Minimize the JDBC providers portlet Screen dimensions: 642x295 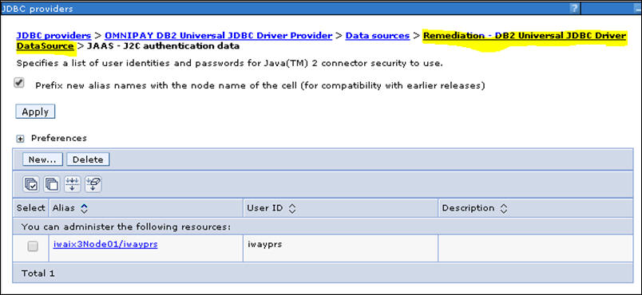pos(639,8)
